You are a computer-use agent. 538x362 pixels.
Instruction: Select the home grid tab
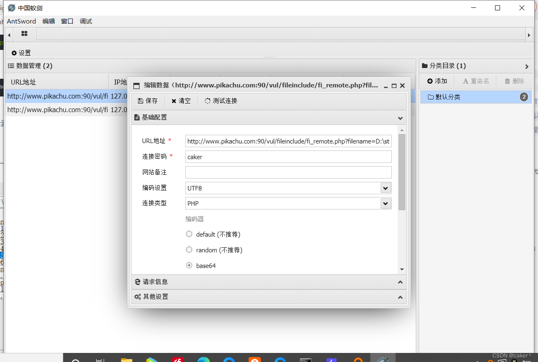[24, 33]
